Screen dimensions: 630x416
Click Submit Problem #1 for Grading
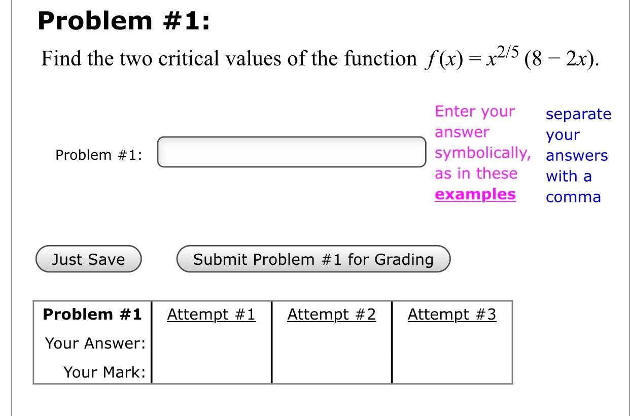pos(312,259)
